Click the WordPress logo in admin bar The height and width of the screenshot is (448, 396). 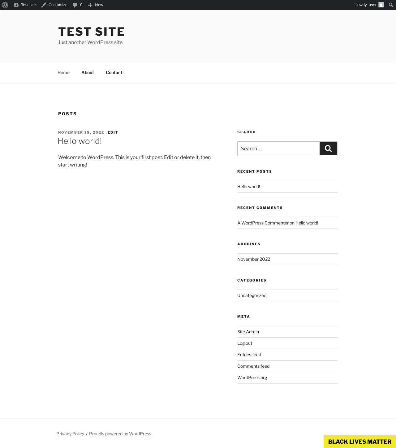5,5
